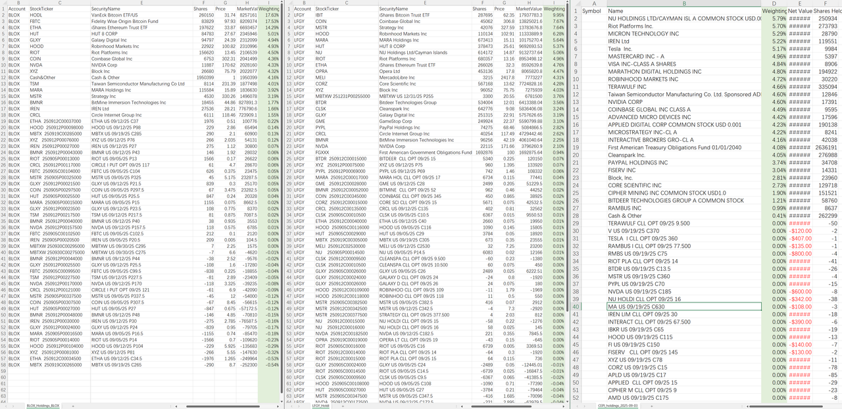Select 'iShares Bitcoin Trust ETF' in LFGY sheet

(x=425, y=14)
